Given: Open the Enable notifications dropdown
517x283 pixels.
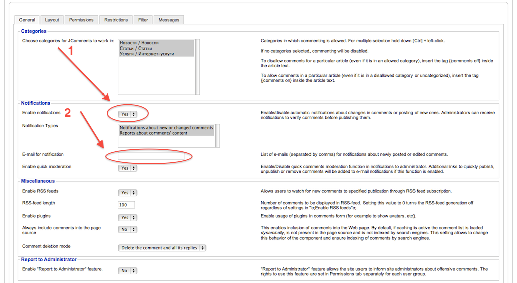Looking at the screenshot, I should pos(128,114).
